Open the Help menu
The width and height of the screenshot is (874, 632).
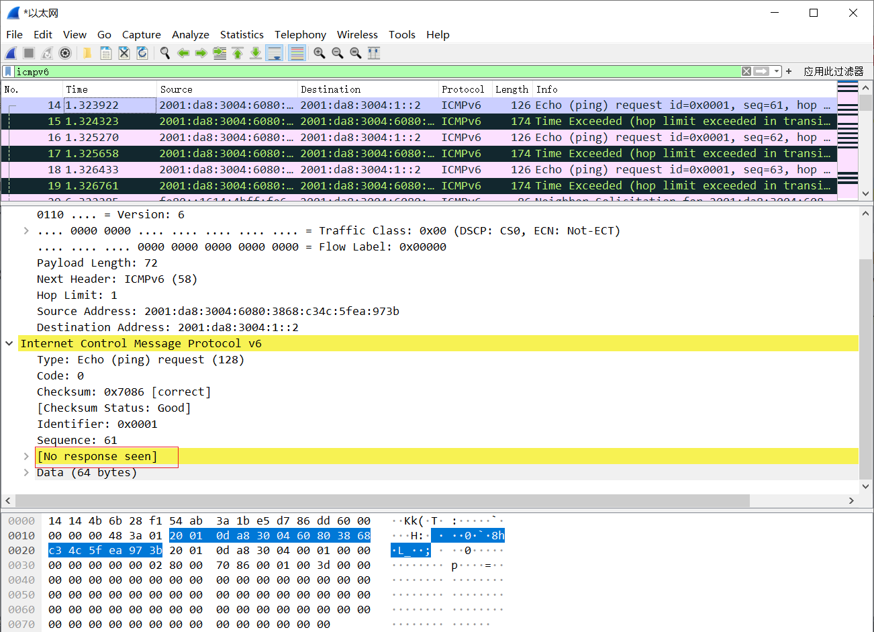point(438,34)
